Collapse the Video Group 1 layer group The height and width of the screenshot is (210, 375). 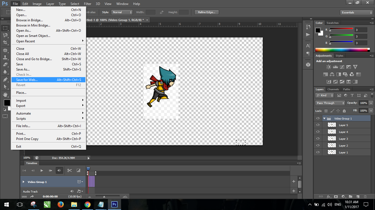coord(324,118)
